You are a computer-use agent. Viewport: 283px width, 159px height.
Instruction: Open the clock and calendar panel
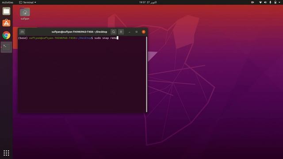pos(148,2)
